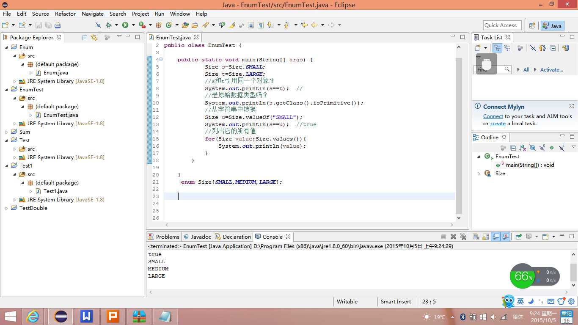Click the Connect link in Mylyn panel

[x=493, y=116]
